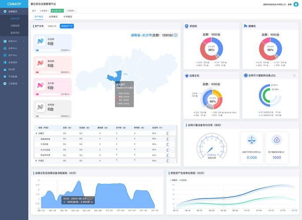Click the 平台配置 sidebar icon

tap(5, 77)
